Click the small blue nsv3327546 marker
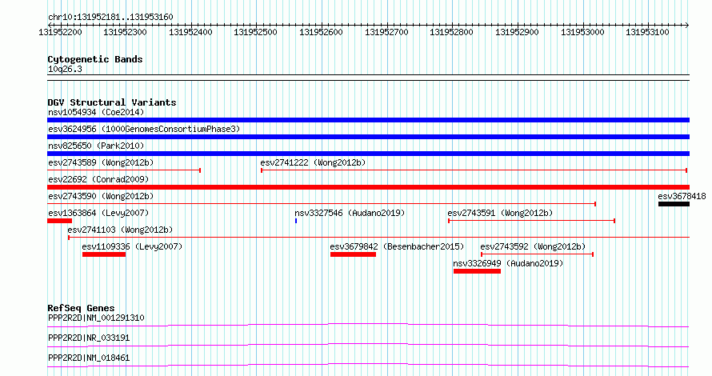712x376 pixels. [296, 221]
